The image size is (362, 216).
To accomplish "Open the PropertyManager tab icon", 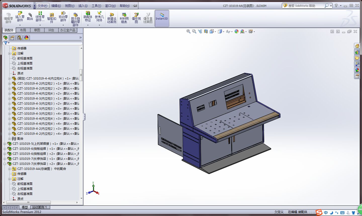I will pos(12,38).
